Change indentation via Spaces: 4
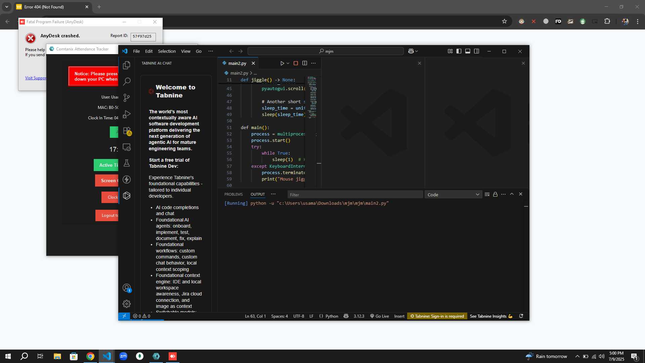Viewport: 645px width, 363px height. (279, 316)
